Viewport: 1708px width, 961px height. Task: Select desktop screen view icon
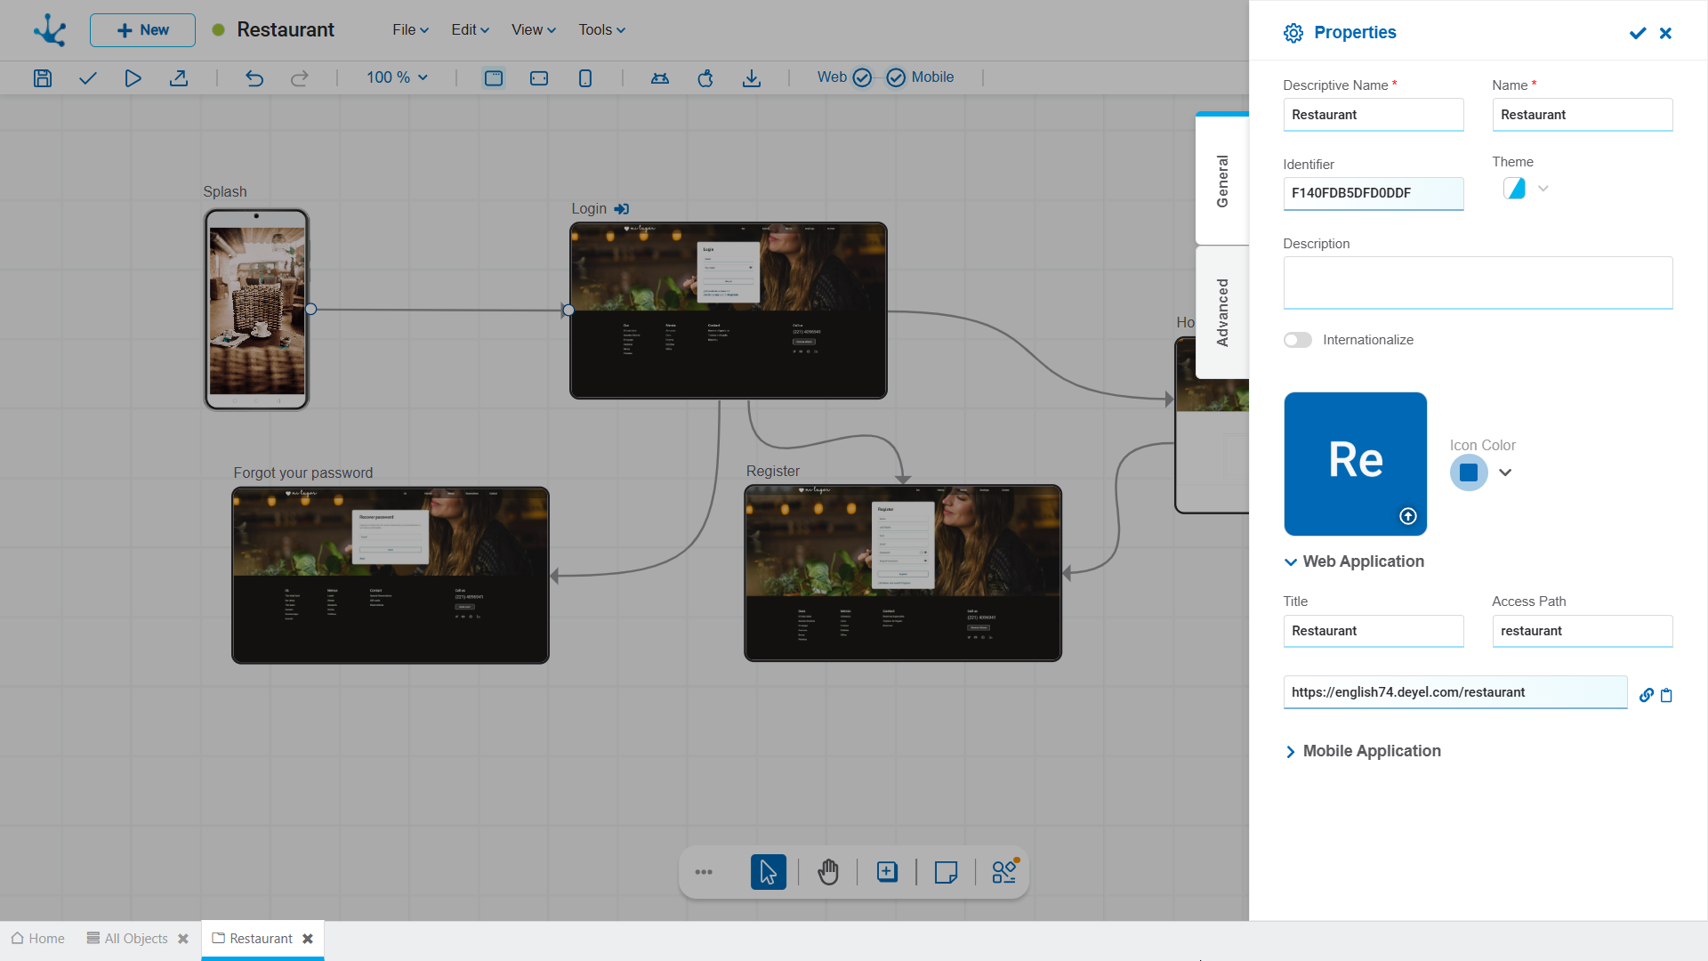pos(494,78)
